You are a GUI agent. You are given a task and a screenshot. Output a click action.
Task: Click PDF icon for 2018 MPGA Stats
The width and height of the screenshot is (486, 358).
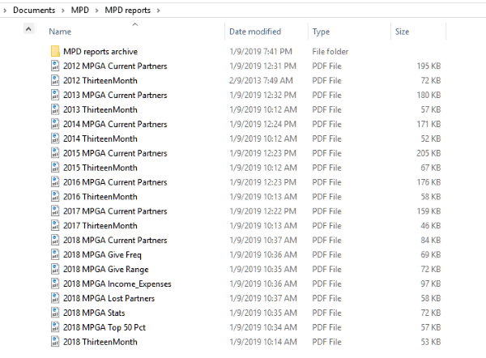click(x=55, y=313)
